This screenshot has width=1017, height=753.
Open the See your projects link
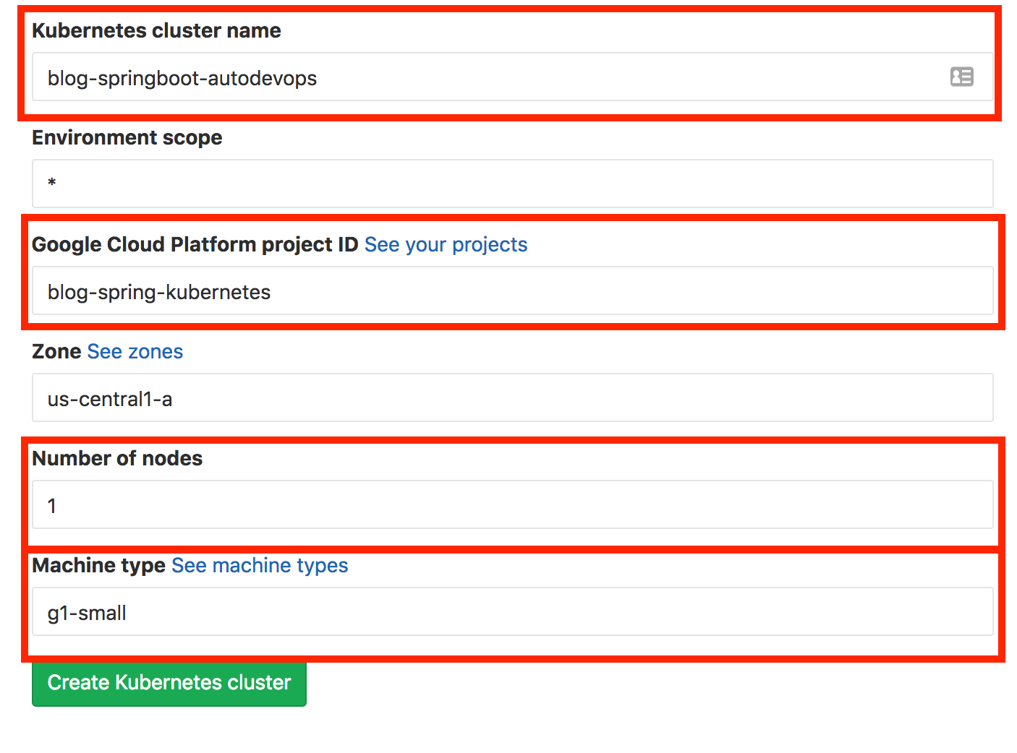click(x=446, y=245)
